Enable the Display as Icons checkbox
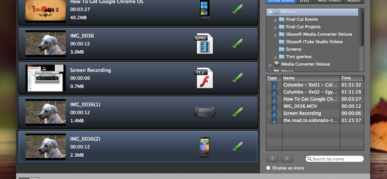 [x=268, y=168]
